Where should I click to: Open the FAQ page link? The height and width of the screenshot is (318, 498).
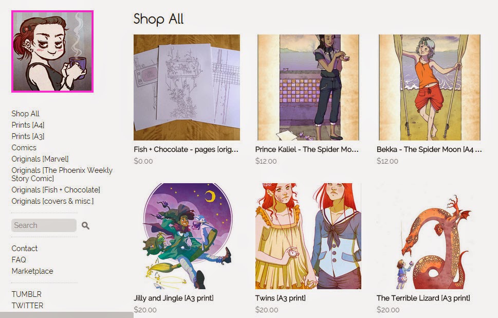pyautogui.click(x=19, y=260)
